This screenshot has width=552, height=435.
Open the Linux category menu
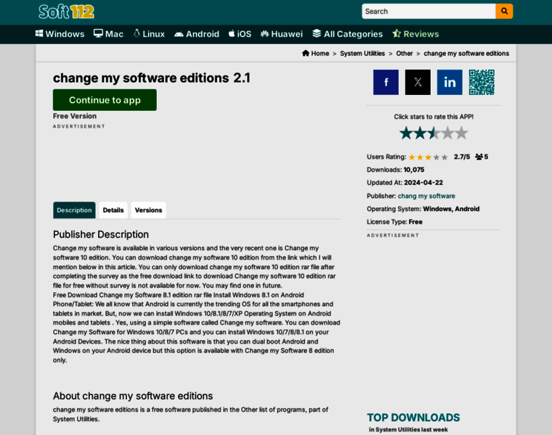149,34
